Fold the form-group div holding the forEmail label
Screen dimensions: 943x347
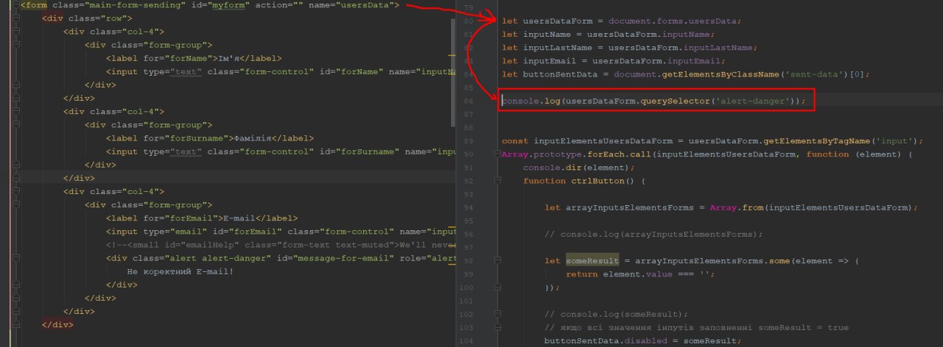coord(15,204)
